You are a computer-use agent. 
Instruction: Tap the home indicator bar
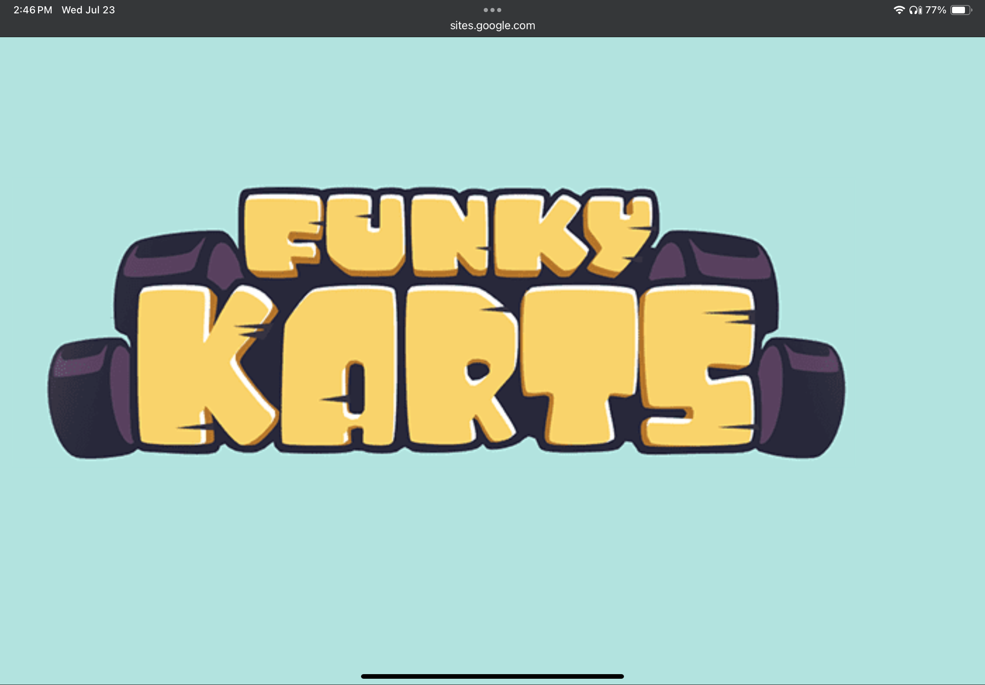(492, 676)
